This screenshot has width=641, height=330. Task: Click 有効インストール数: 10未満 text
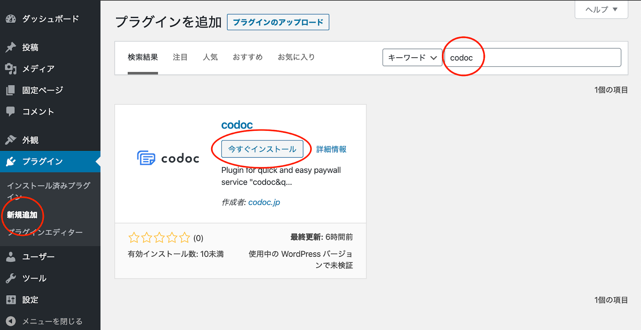[175, 254]
